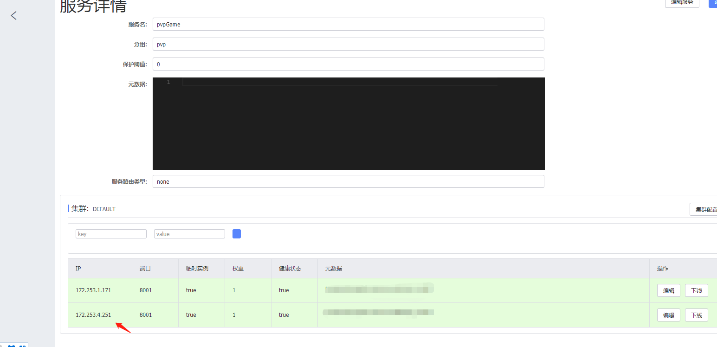
Task: Click the 服务详情 page title
Action: point(93,6)
